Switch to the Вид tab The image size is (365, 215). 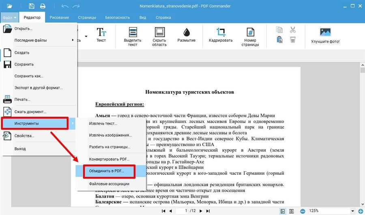click(x=143, y=17)
